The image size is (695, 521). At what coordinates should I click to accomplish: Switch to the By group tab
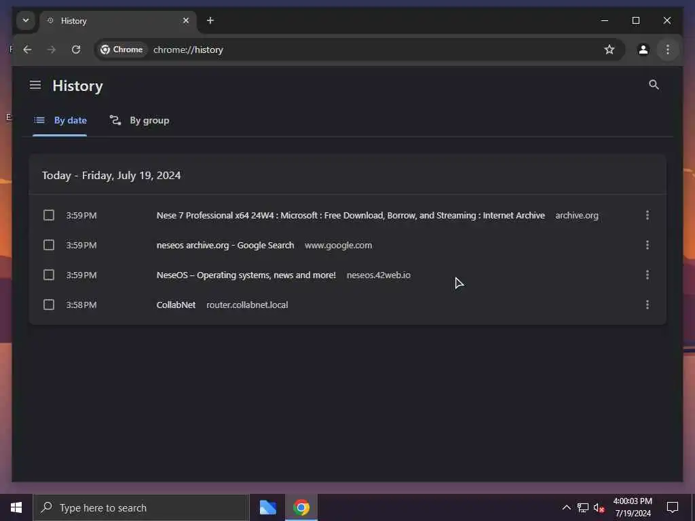point(140,120)
